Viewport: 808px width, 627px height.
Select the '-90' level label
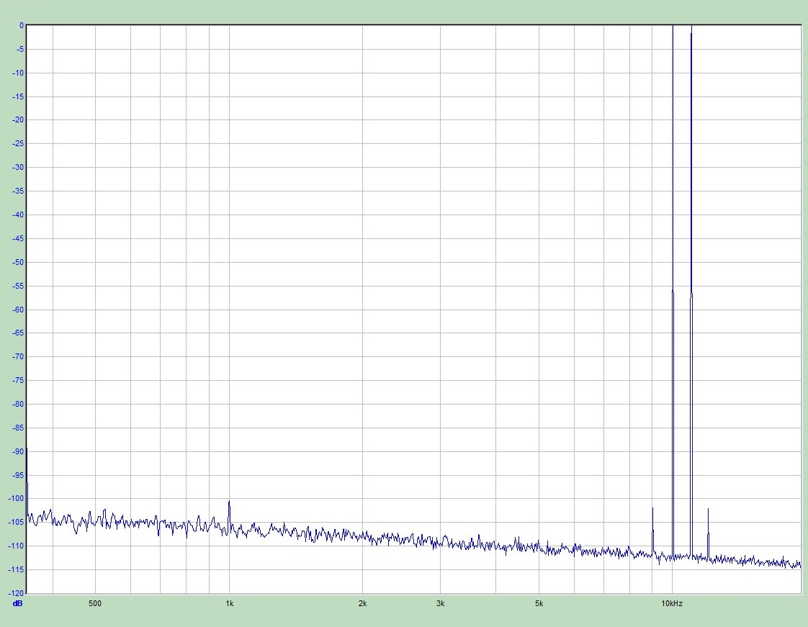click(x=18, y=451)
